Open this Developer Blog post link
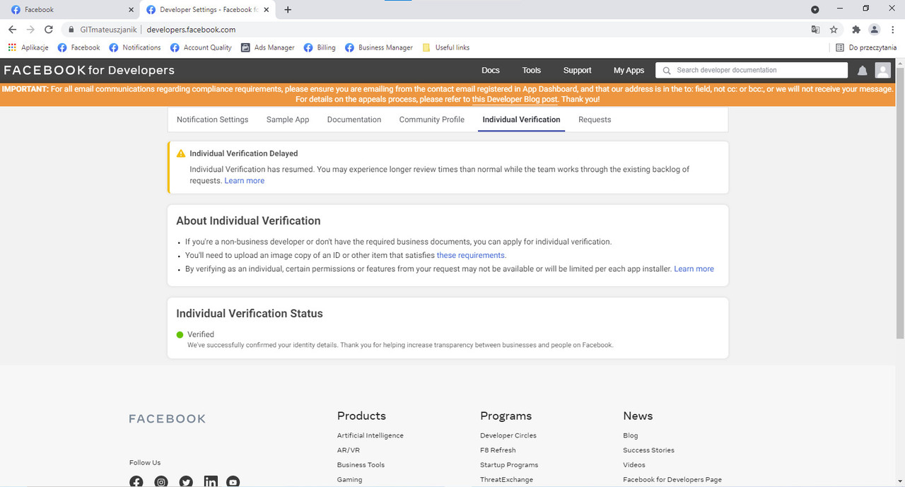Viewport: 905px width, 487px height. 515,100
